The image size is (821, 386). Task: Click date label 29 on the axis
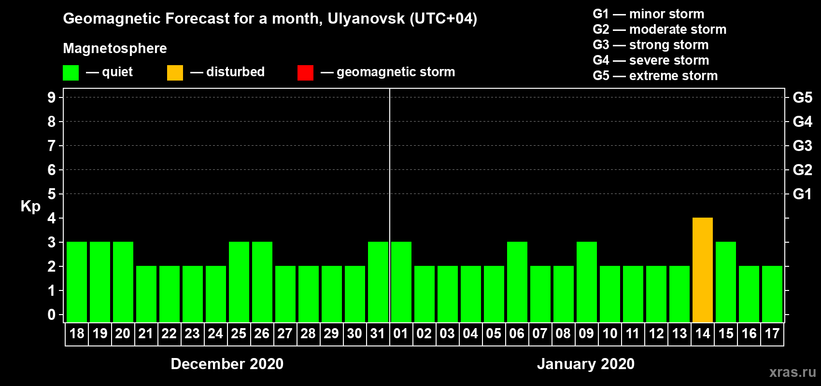(x=331, y=333)
